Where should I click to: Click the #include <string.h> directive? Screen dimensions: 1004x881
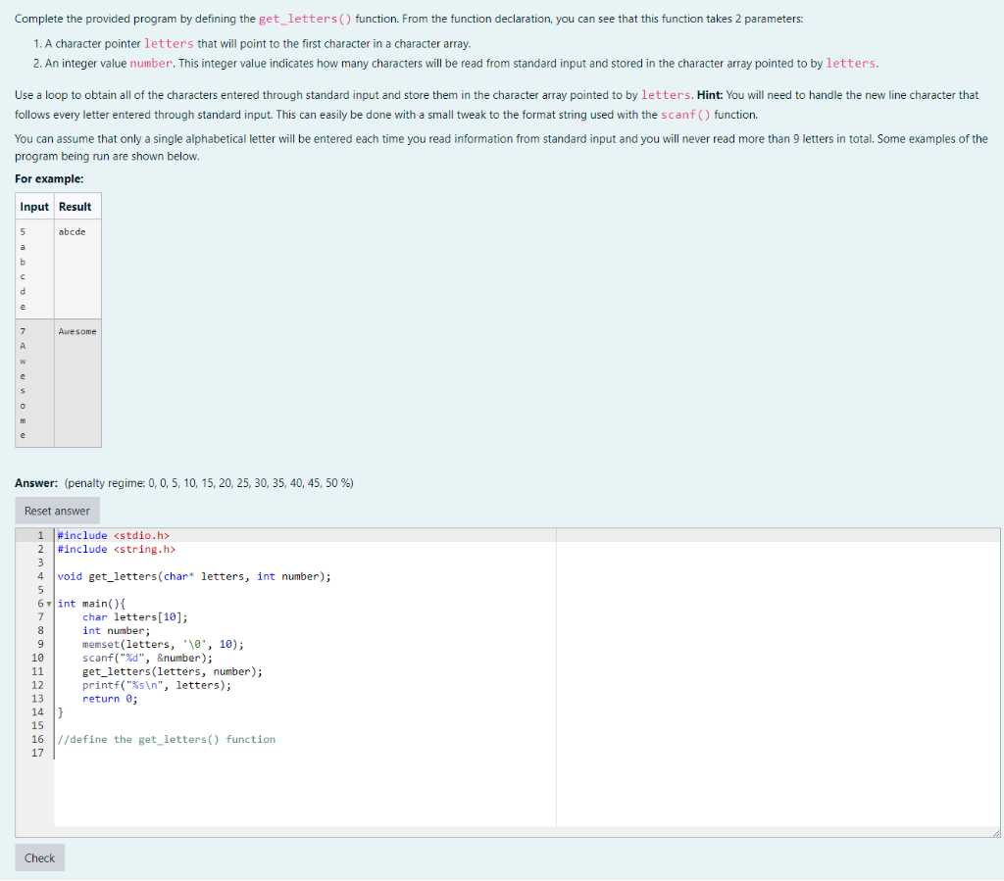(x=114, y=549)
